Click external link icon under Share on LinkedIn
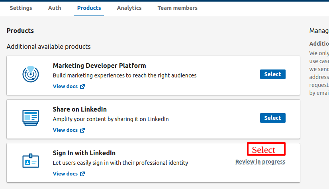This screenshot has width=329, height=189. tap(82, 130)
